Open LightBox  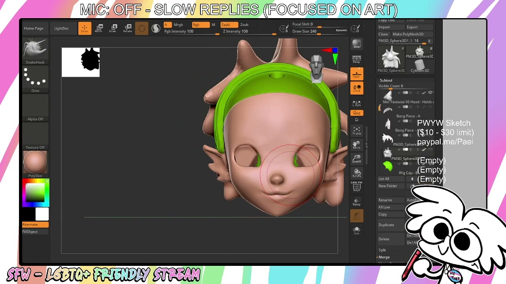pyautogui.click(x=61, y=28)
